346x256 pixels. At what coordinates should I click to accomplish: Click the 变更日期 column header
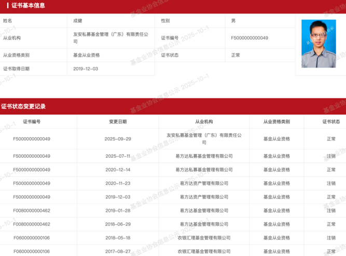click(118, 122)
